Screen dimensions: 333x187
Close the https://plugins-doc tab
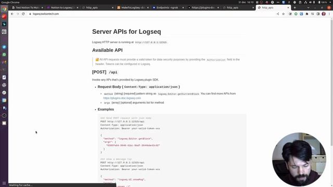click(218, 7)
